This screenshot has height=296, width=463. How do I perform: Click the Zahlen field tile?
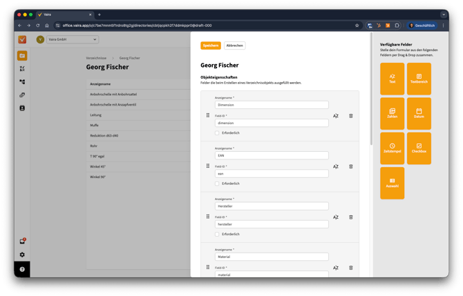coord(392,114)
